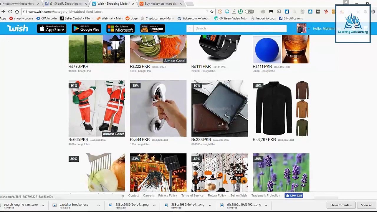Click the Trademark Protection footer link
Viewport: 377px width, 212px height.
click(266, 196)
